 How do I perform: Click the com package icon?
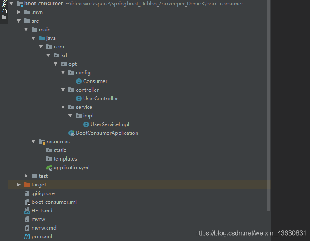[49, 47]
